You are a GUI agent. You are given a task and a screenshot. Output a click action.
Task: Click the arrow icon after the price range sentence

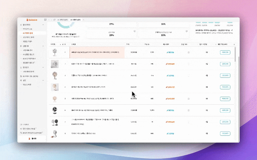(x=232, y=30)
